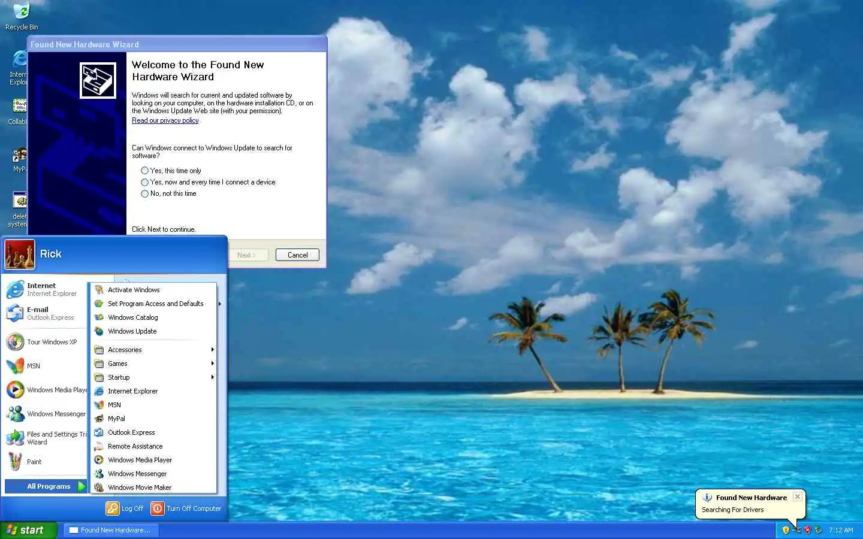Choose Remote Assistance from programs menu
Viewport: 863px width, 539px height.
tap(153, 446)
